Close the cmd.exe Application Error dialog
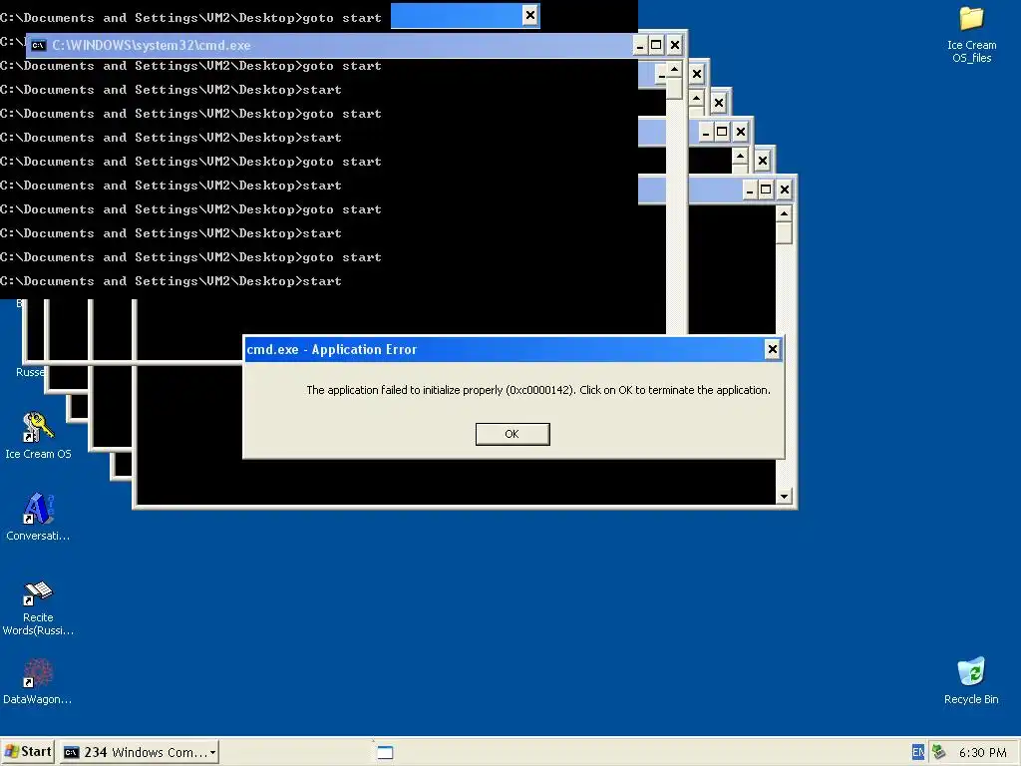This screenshot has height=766, width=1021. tap(773, 349)
